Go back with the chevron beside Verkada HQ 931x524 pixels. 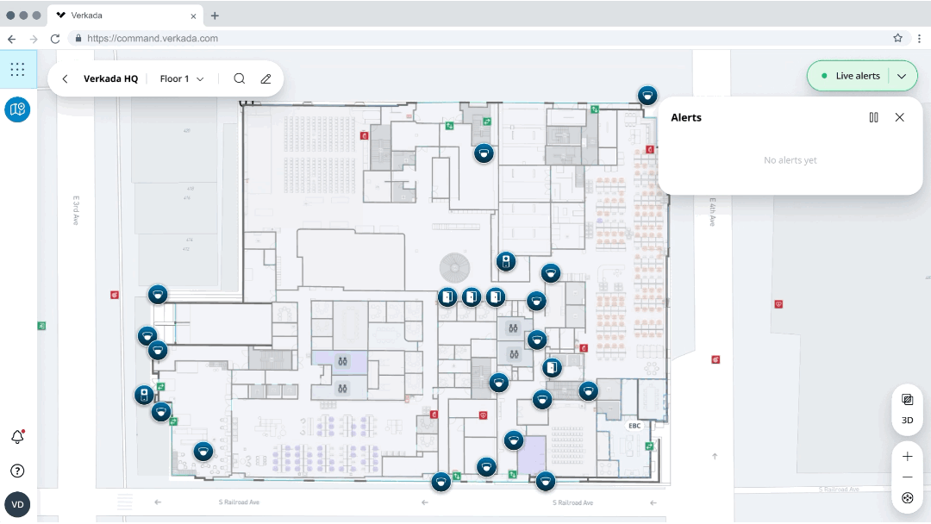(65, 79)
